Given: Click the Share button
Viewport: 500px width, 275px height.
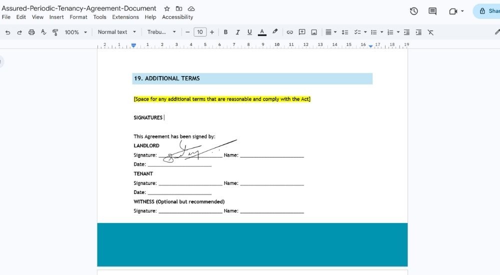Looking at the screenshot, I should point(486,11).
